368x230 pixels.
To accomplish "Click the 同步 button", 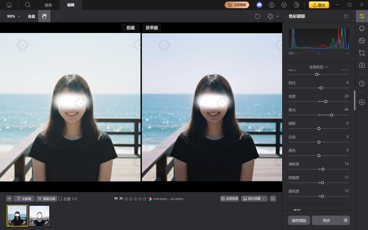I will click(x=326, y=220).
